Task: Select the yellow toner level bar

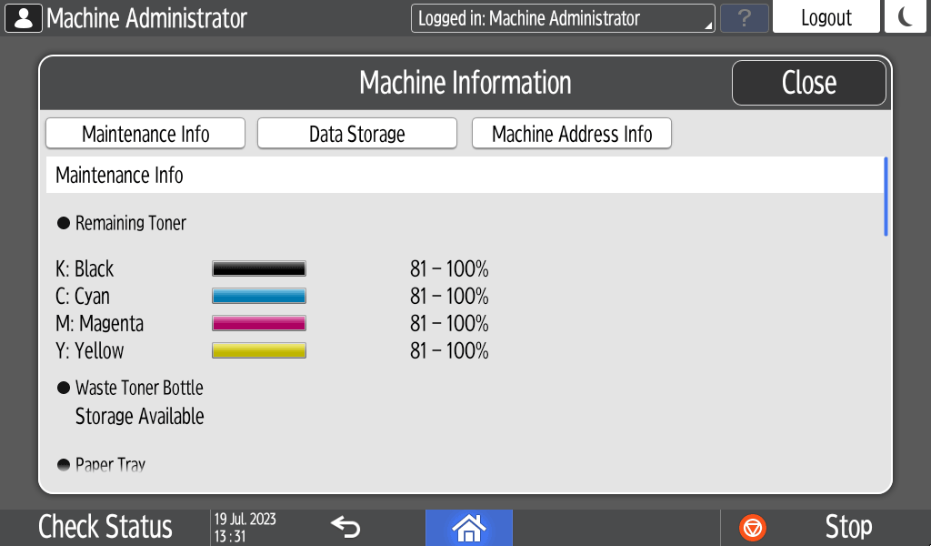Action: [x=259, y=350]
